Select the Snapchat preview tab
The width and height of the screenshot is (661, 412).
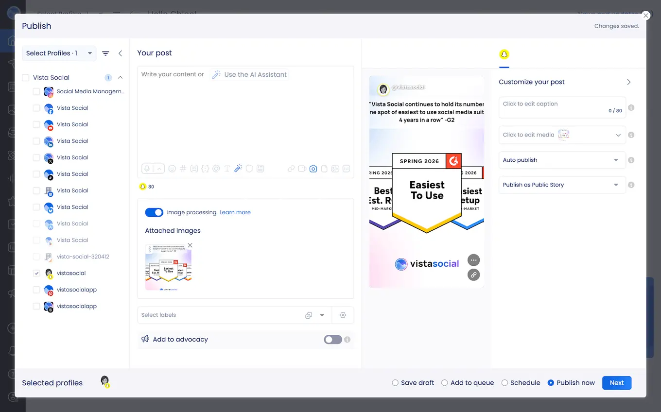coord(504,54)
